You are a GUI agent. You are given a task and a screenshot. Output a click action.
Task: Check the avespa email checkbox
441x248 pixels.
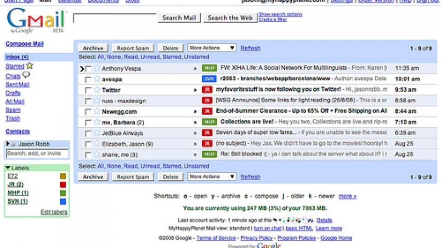click(88, 79)
